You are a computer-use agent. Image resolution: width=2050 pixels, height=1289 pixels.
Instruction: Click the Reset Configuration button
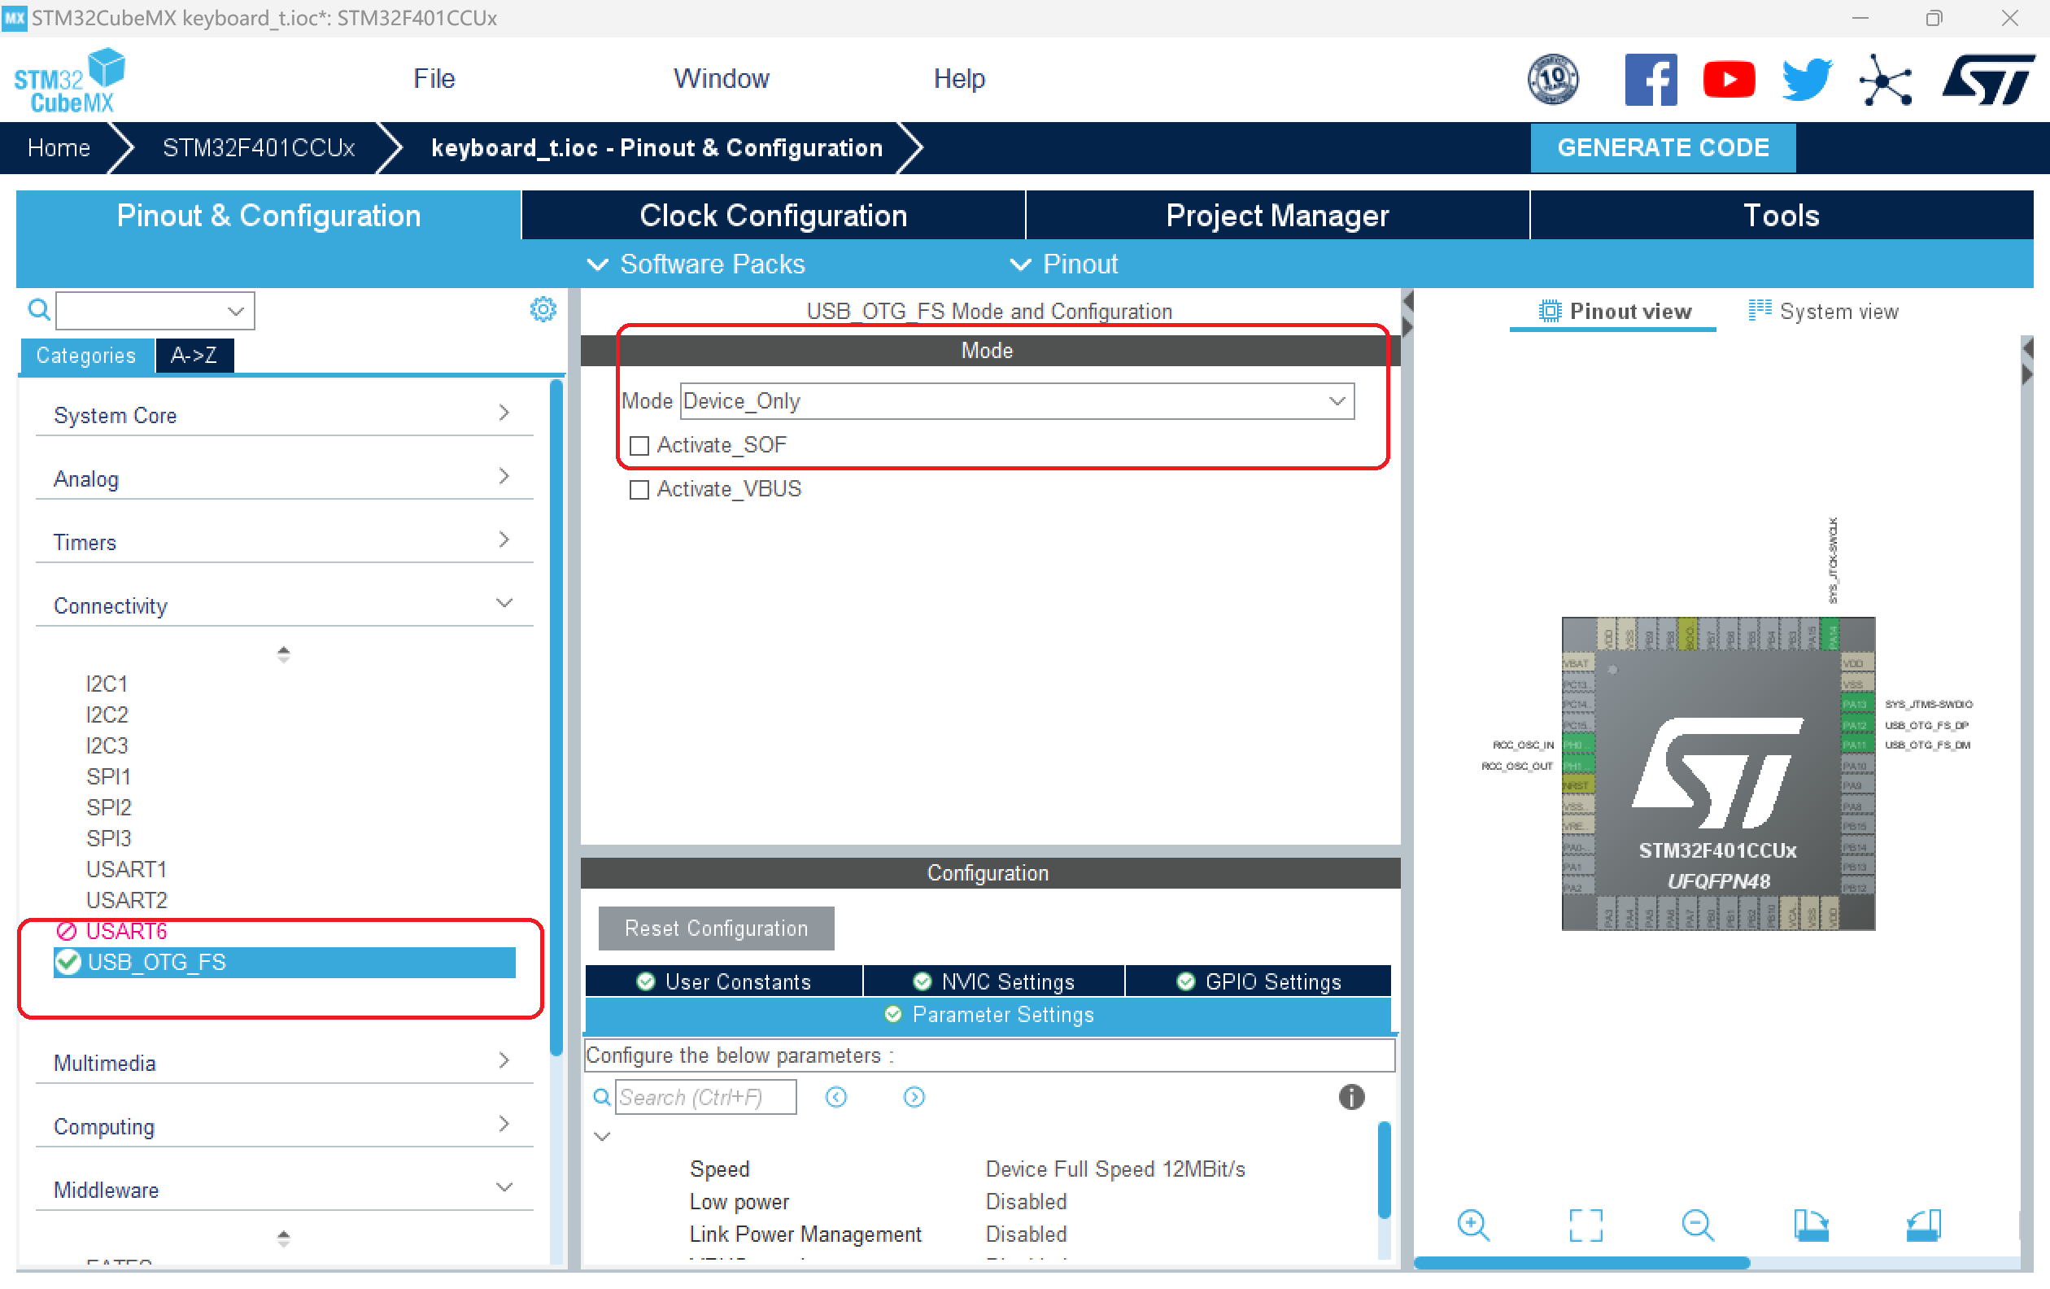pyautogui.click(x=716, y=928)
